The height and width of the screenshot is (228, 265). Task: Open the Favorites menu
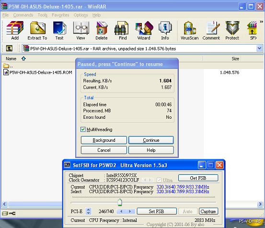pos(60,15)
